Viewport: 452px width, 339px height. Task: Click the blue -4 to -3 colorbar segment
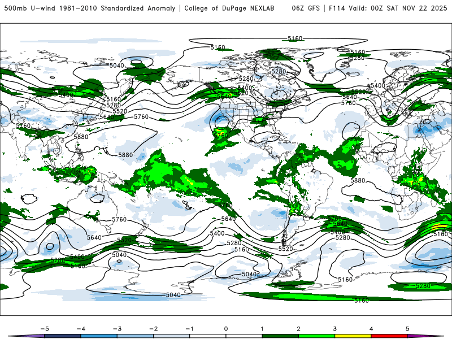coord(99,336)
